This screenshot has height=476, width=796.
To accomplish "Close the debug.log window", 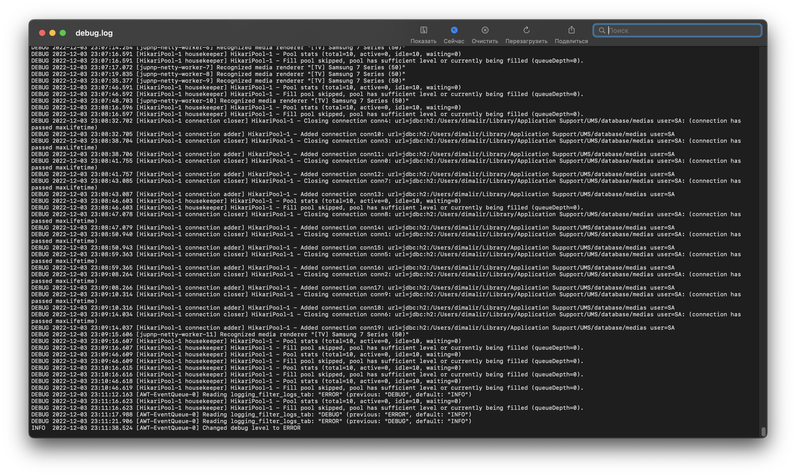I will tap(42, 33).
